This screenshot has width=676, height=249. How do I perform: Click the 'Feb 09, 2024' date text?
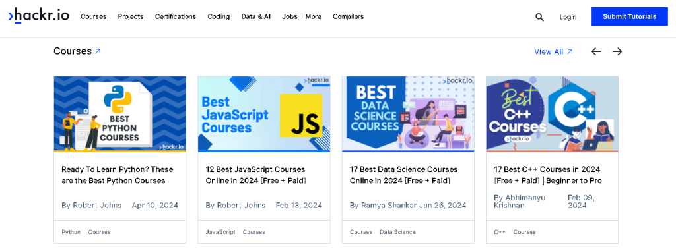pyautogui.click(x=582, y=202)
